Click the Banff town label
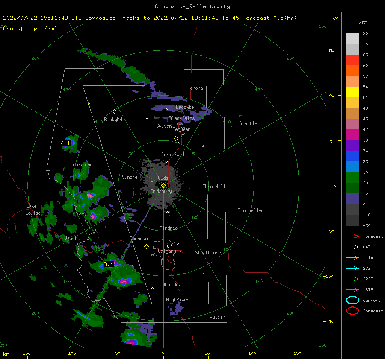This screenshot has height=359, width=385. click(x=71, y=238)
